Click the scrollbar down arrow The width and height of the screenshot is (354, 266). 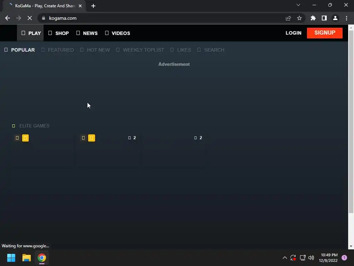point(351,246)
